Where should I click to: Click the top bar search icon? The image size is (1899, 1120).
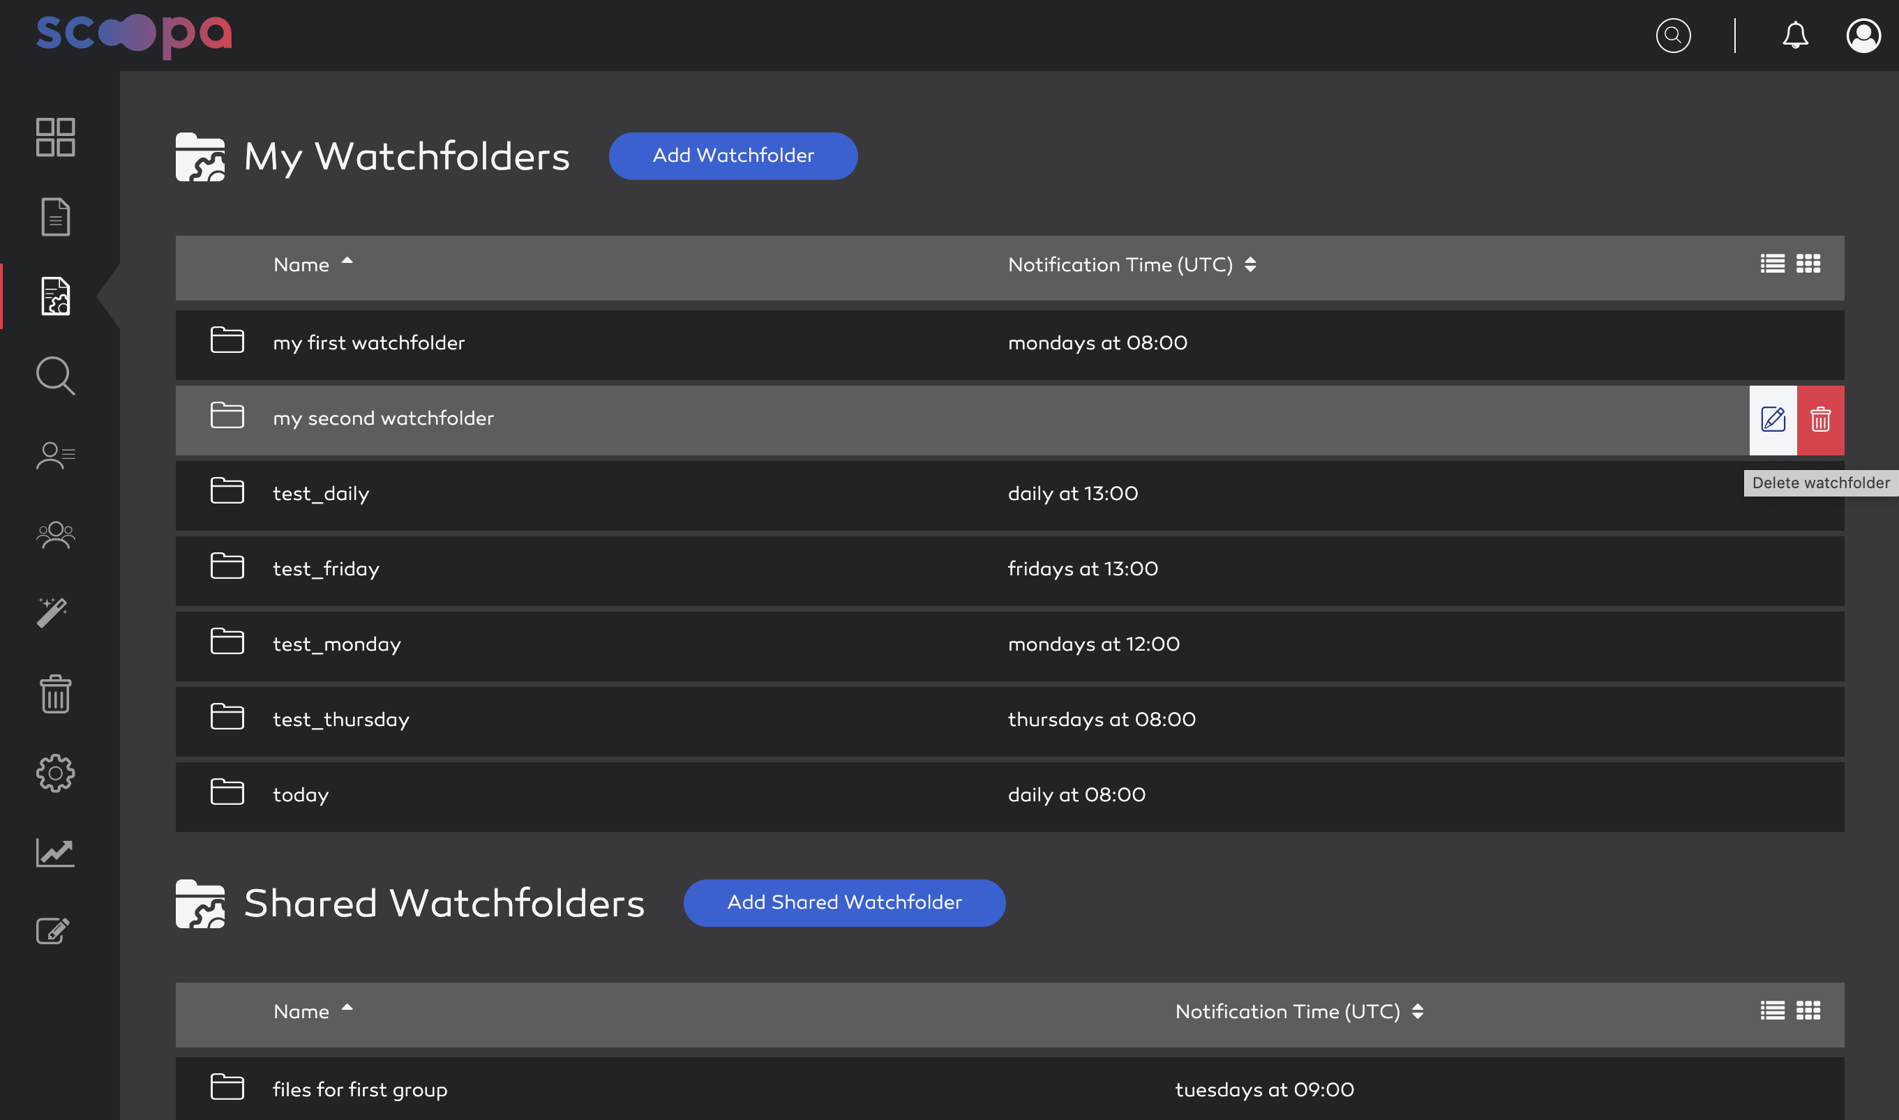(1672, 36)
